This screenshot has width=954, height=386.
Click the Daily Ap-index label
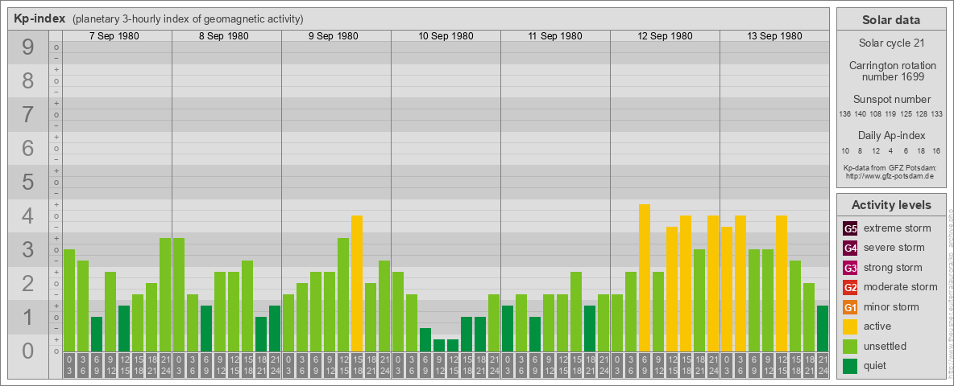point(891,135)
